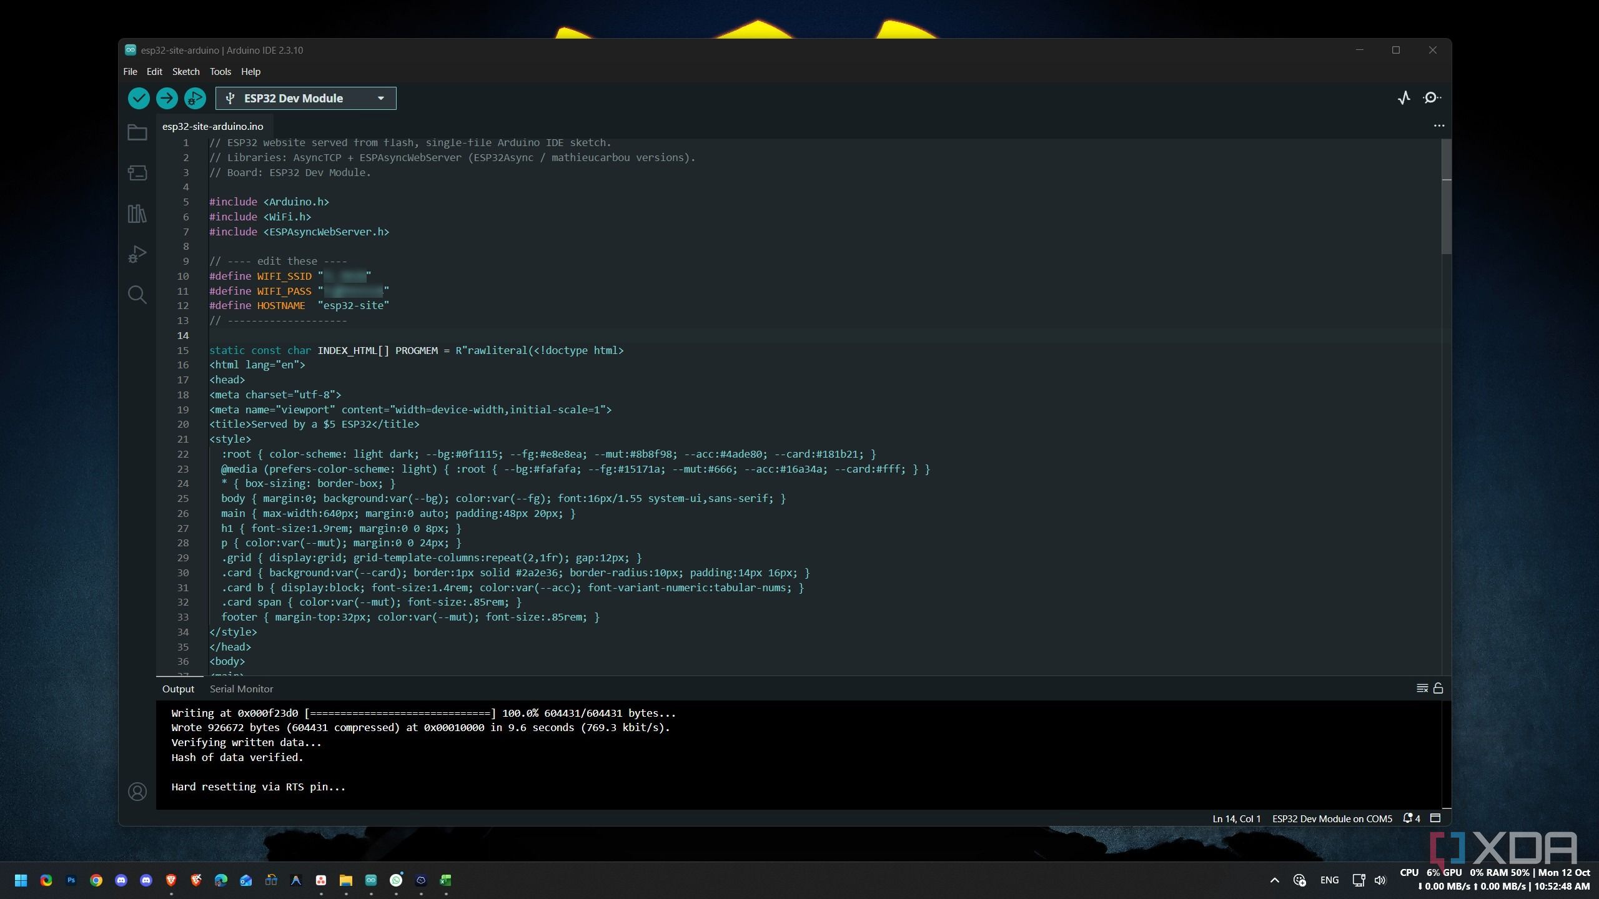The width and height of the screenshot is (1599, 899).
Task: Open the Library Manager sidebar icon
Action: tap(137, 214)
